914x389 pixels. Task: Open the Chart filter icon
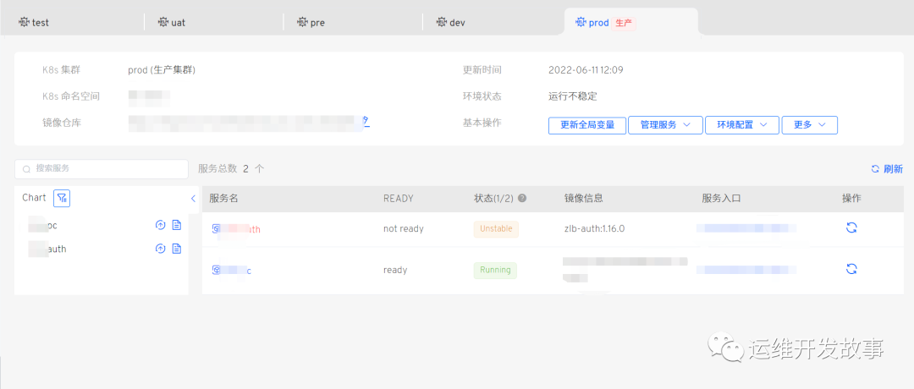pos(62,199)
